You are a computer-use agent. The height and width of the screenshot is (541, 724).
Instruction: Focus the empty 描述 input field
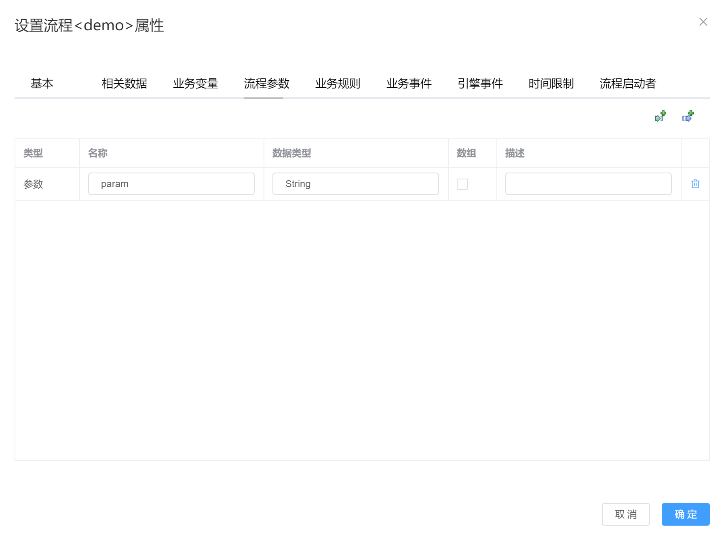point(588,184)
